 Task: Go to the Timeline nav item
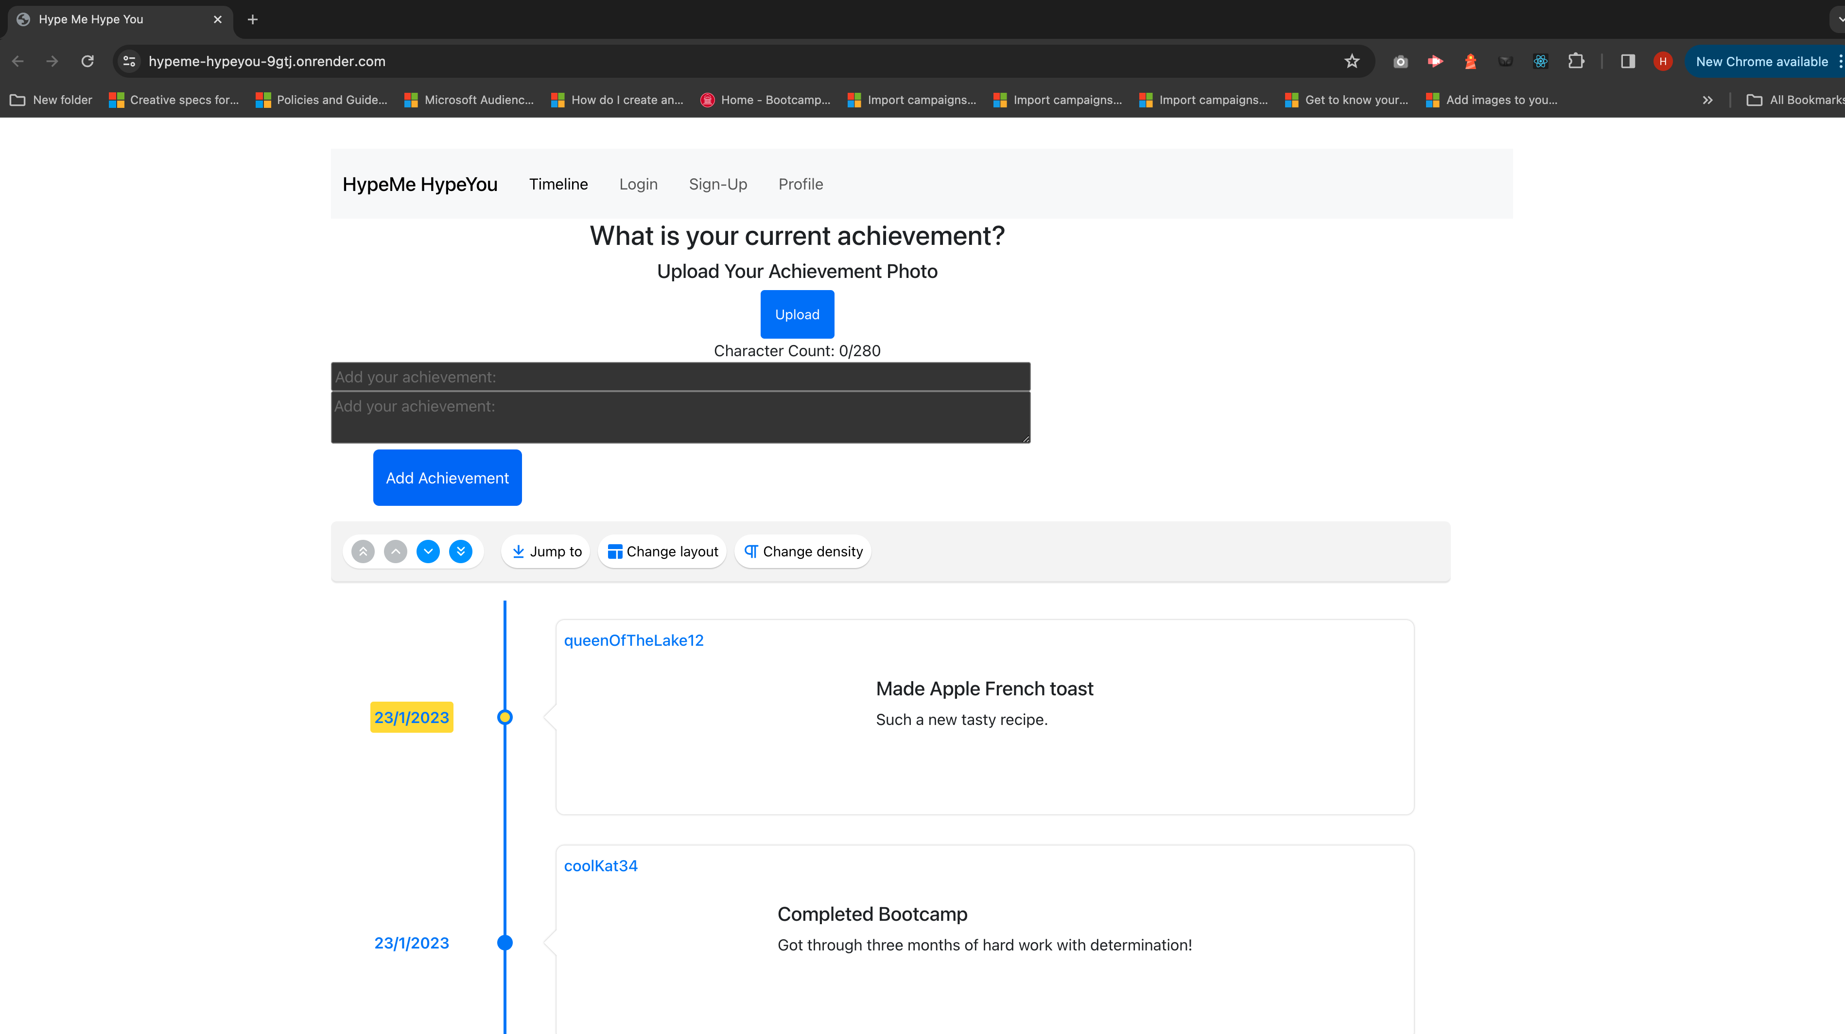(558, 184)
